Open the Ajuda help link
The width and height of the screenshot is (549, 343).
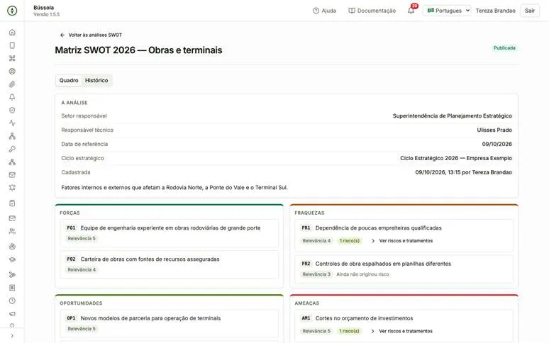coord(324,11)
